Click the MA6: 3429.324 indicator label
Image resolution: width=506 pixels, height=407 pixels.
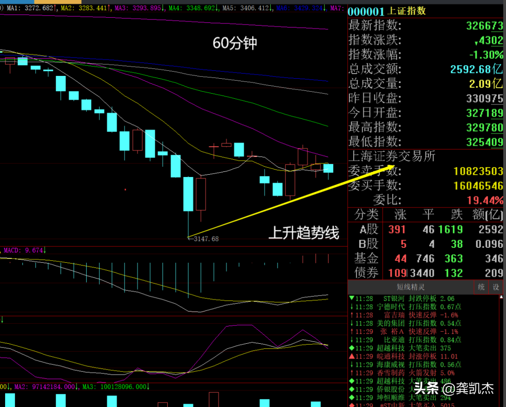coord(301,8)
